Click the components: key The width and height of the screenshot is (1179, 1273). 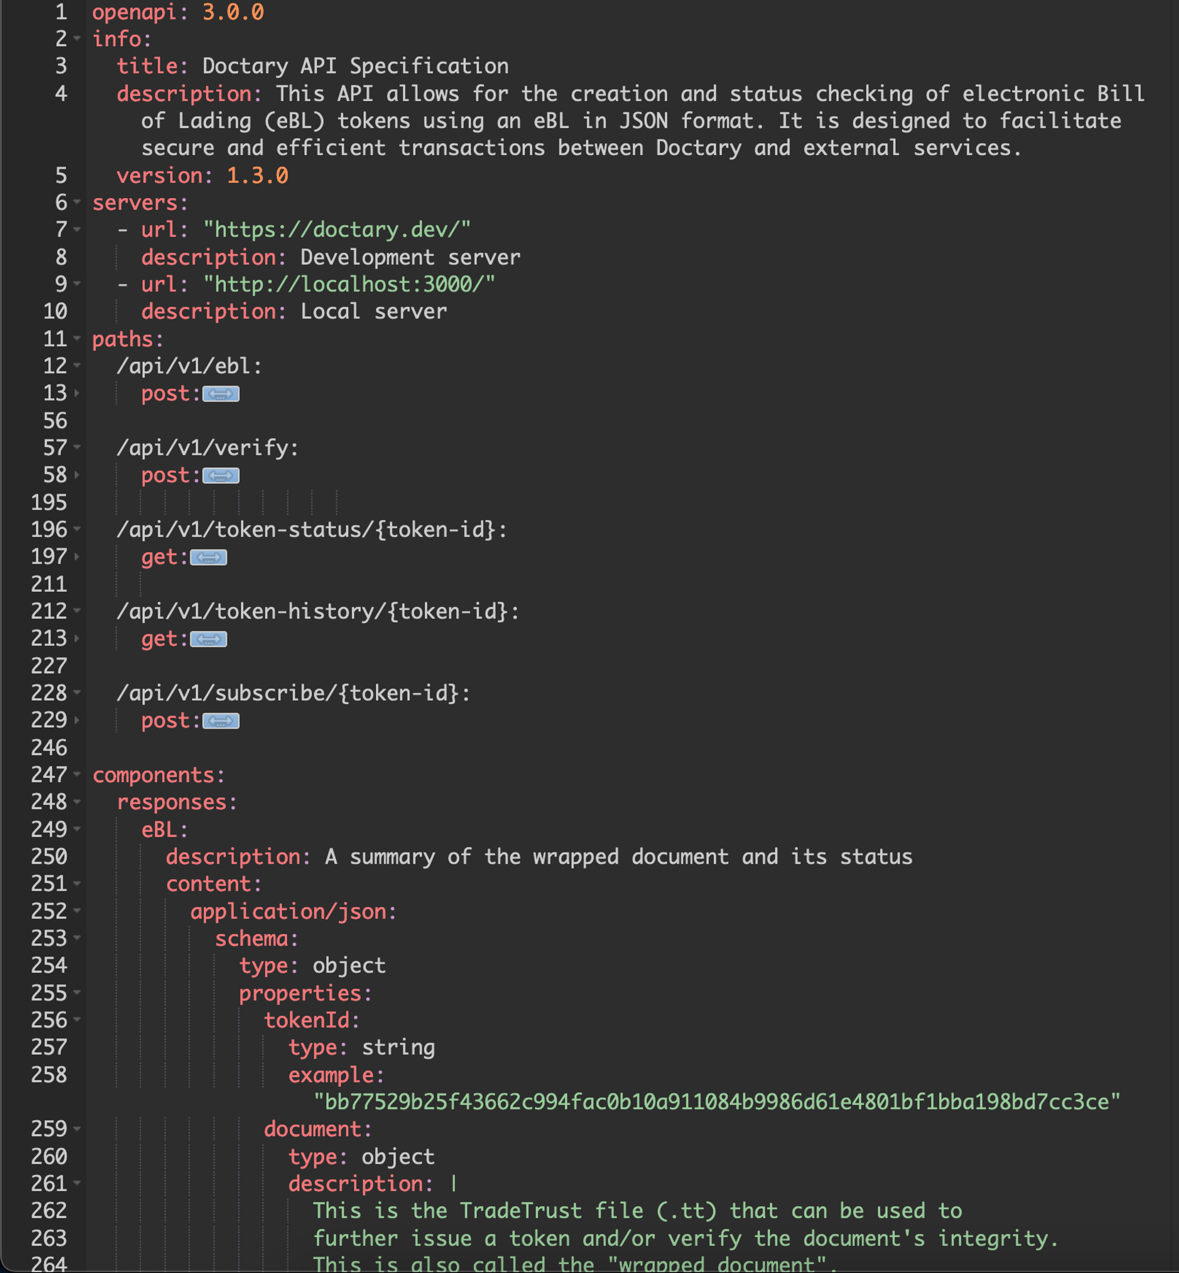click(x=159, y=775)
